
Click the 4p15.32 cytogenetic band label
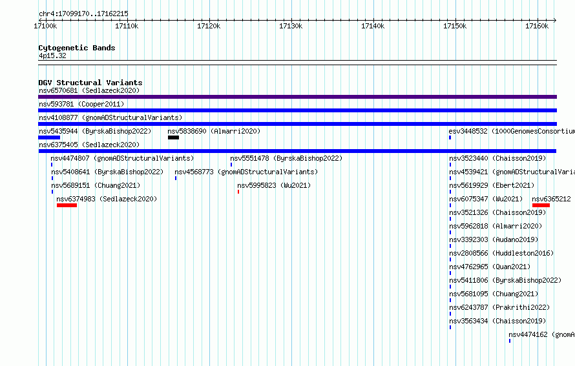(x=52, y=56)
